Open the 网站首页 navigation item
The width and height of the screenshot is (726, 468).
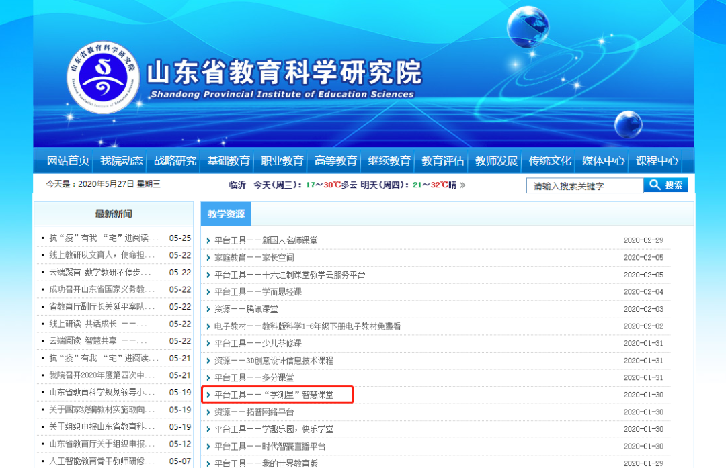pyautogui.click(x=68, y=161)
